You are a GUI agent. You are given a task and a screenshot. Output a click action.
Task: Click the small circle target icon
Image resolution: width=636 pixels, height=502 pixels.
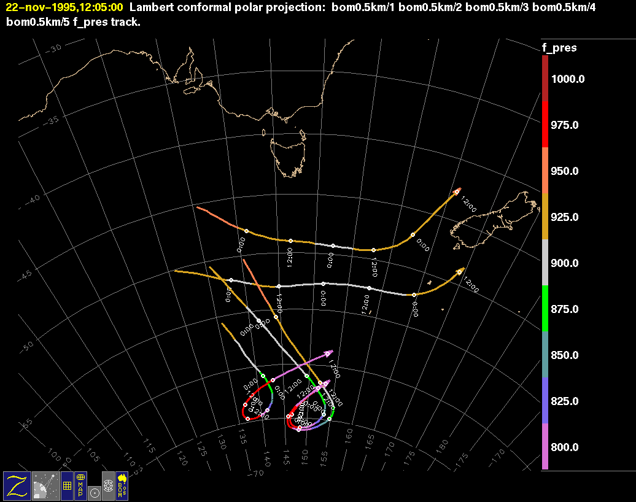pos(94,492)
